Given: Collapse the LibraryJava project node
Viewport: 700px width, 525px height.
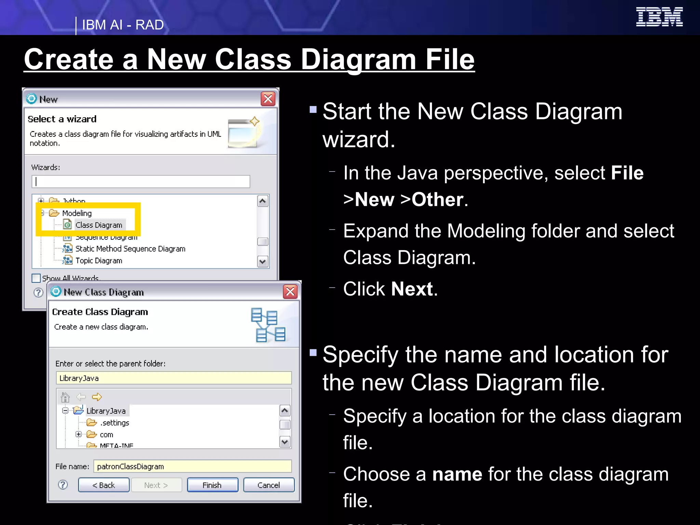Looking at the screenshot, I should pyautogui.click(x=65, y=410).
